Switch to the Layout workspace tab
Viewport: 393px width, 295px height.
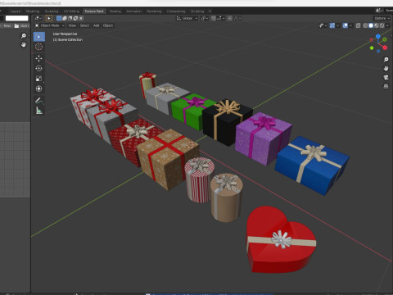[16, 11]
